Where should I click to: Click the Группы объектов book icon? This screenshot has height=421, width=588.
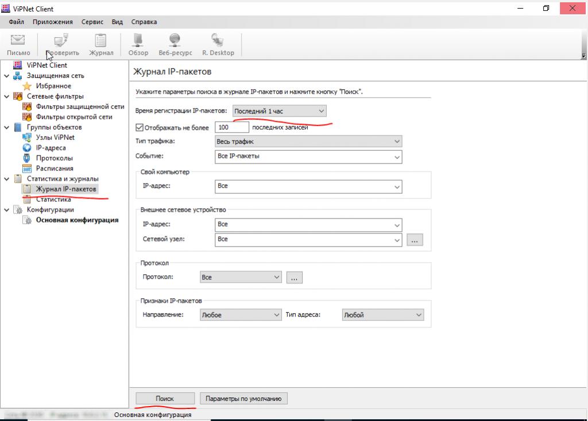point(18,127)
